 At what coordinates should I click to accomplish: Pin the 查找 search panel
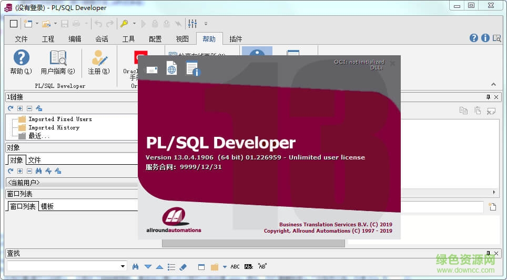coord(488,253)
